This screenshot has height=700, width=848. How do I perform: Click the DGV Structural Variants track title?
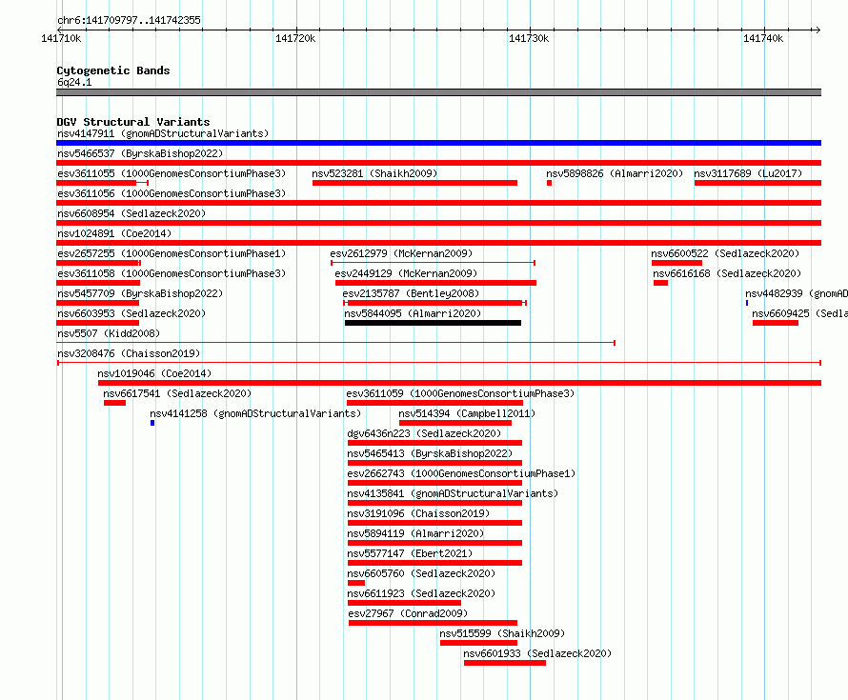point(133,122)
